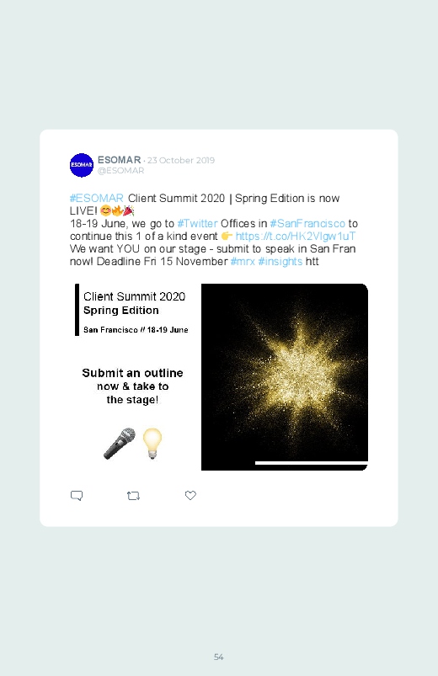Select the #insights hashtag

[x=280, y=261]
